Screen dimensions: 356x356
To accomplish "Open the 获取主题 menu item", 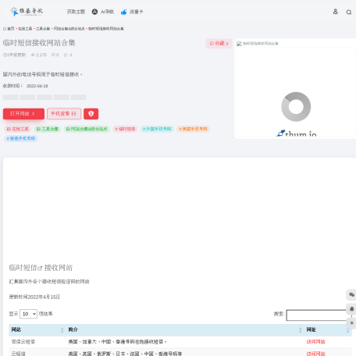I will click(x=76, y=12).
